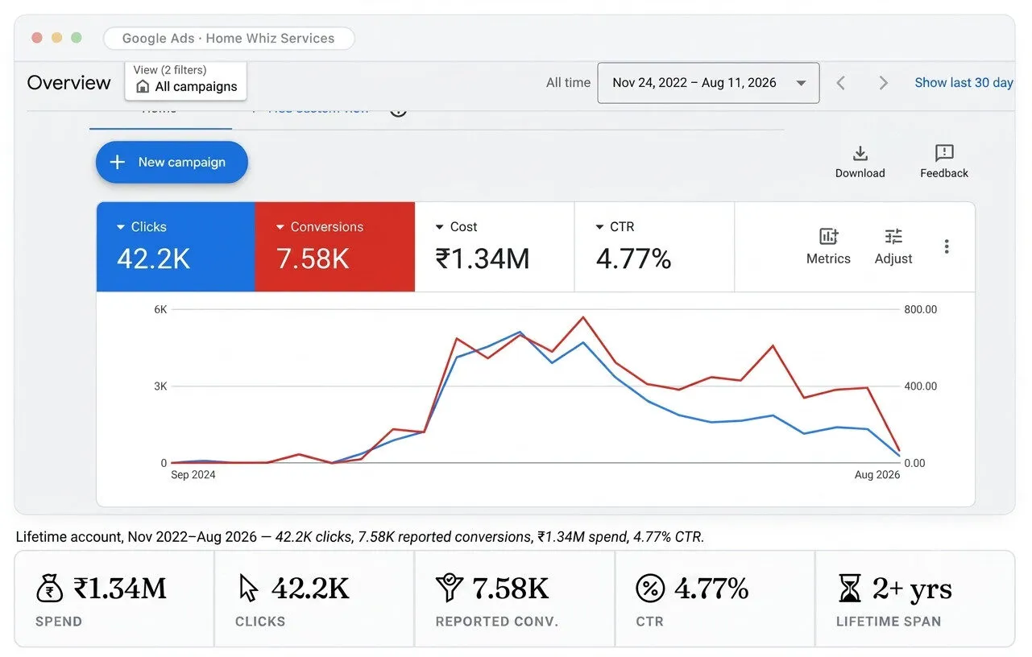The width and height of the screenshot is (1032, 657).
Task: Click the REPORTED CONV. label
Action: pyautogui.click(x=497, y=622)
